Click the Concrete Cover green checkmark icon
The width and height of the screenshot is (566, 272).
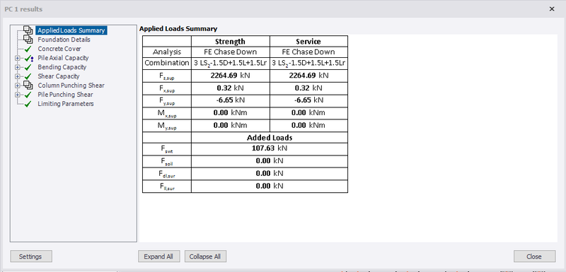tap(28, 49)
